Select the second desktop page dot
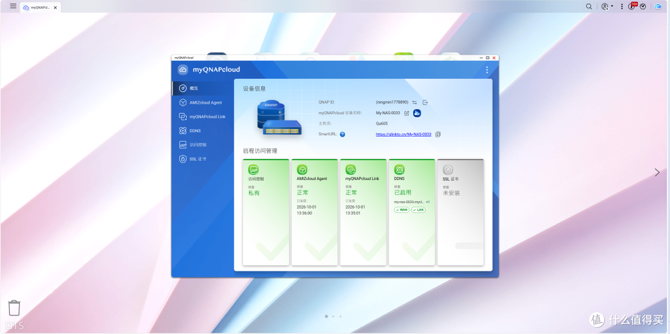The height and width of the screenshot is (334, 670). tap(333, 317)
